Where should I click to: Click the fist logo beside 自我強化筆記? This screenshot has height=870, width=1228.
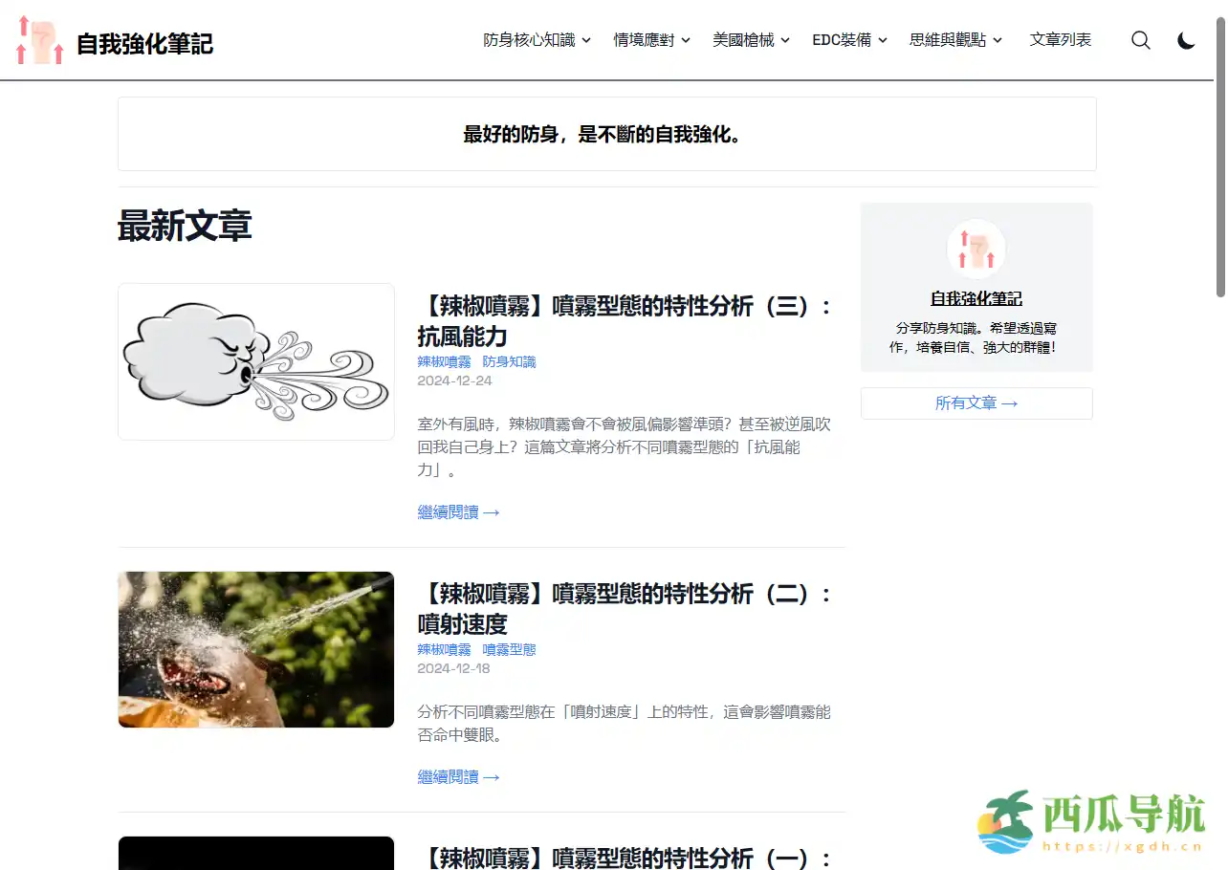38,39
